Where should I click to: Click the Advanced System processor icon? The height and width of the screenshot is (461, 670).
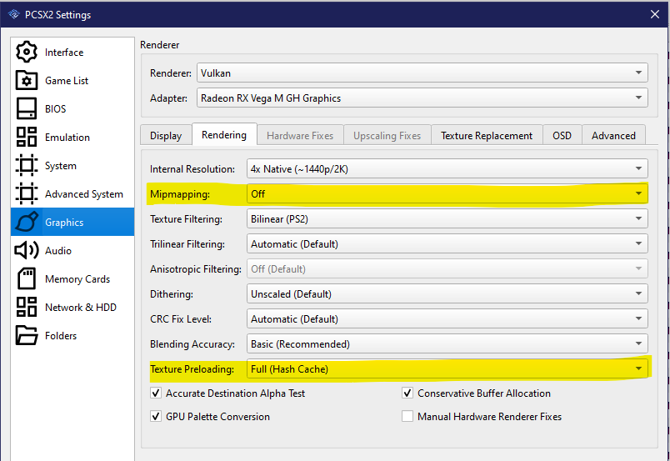[27, 193]
